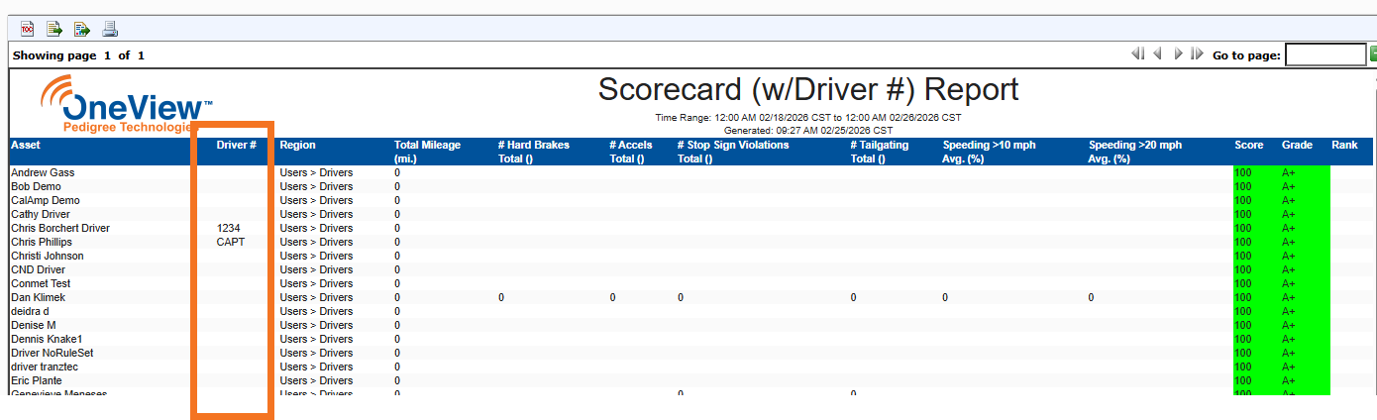Image resolution: width=1377 pixels, height=420 pixels.
Task: Click the Region column header
Action: 297,145
